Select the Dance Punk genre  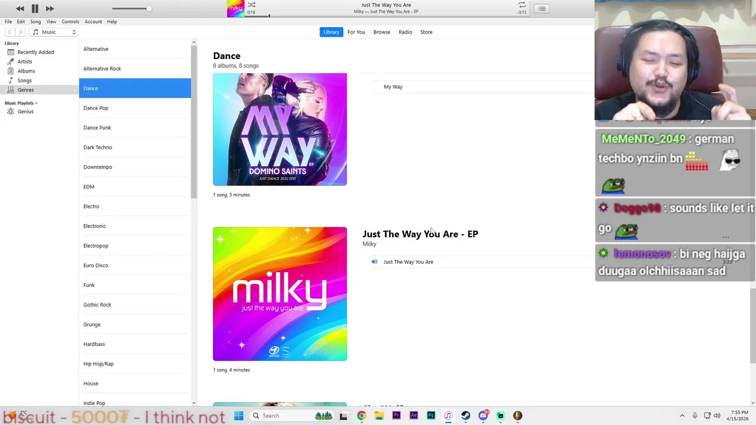135,127
